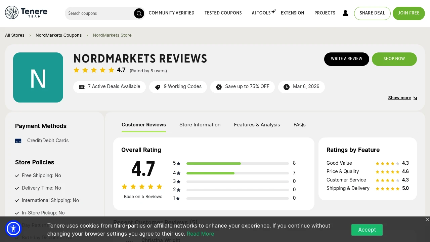Click the Tenere Team logo
The height and width of the screenshot is (242, 430).
26,13
